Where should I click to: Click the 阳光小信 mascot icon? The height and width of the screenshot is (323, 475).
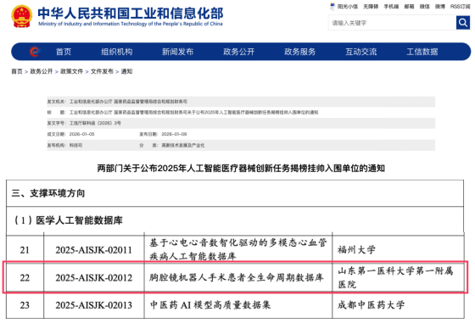(332, 6)
